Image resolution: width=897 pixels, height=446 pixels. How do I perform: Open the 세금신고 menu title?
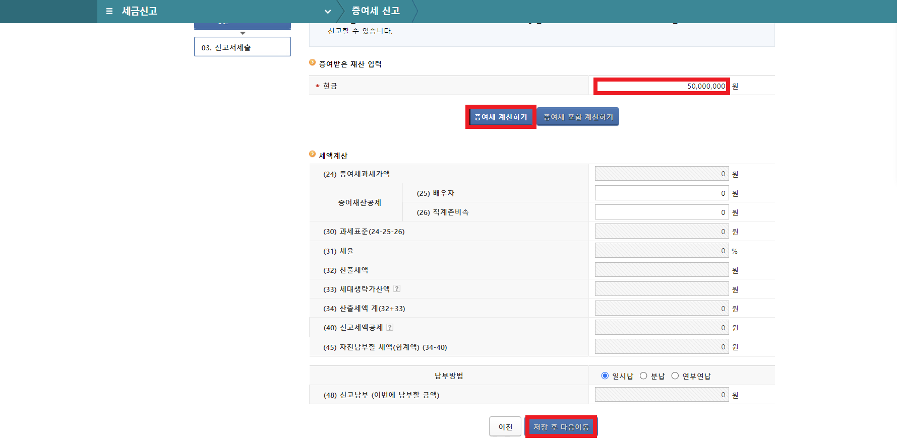[140, 11]
